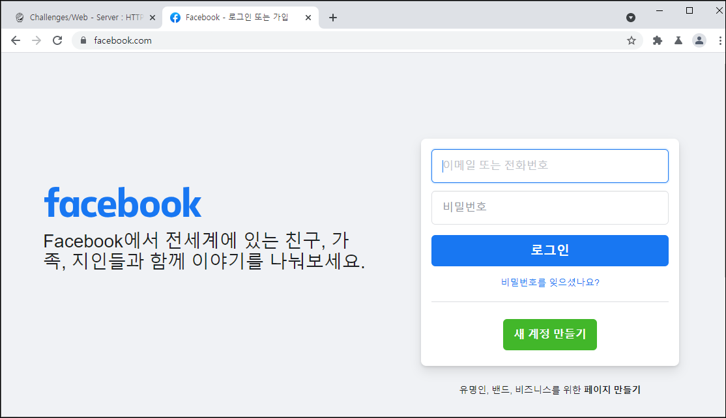This screenshot has height=418, width=726.
Task: Click the green 새 계정 만들기 button
Action: (549, 334)
